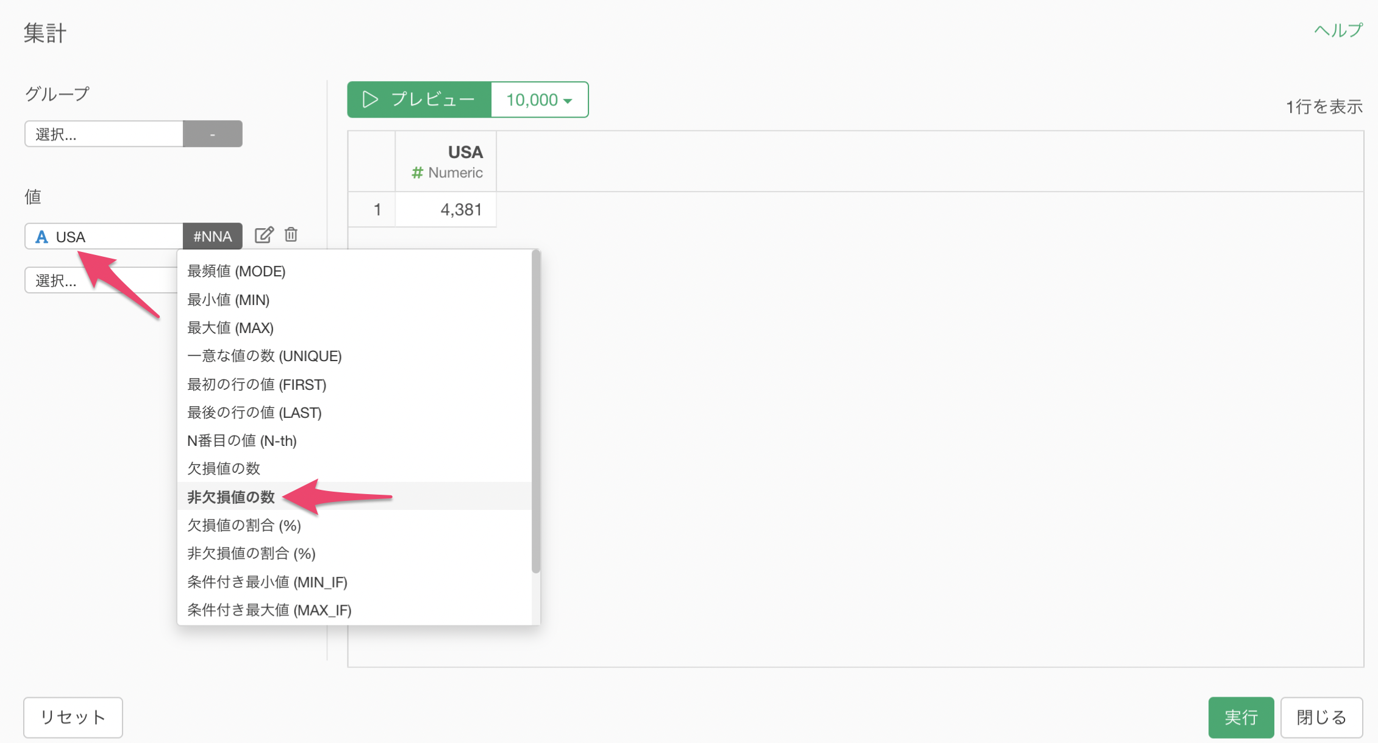This screenshot has width=1378, height=743.
Task: Pick 一意な値の数 (UNIQUE) option
Action: coord(264,356)
